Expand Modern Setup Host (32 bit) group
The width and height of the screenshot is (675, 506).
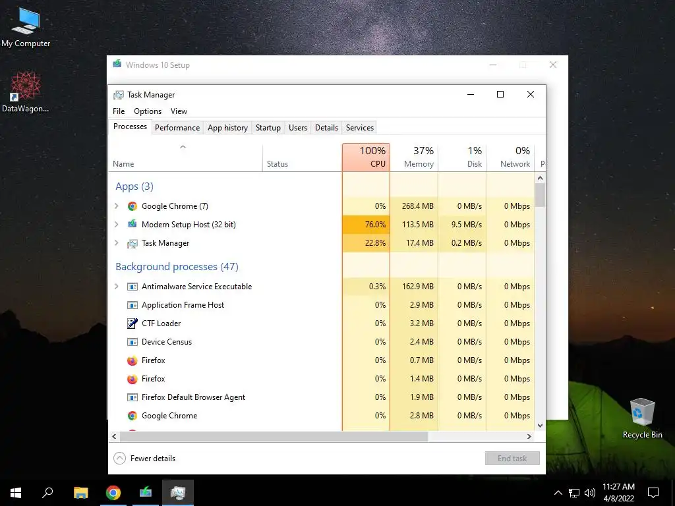116,224
